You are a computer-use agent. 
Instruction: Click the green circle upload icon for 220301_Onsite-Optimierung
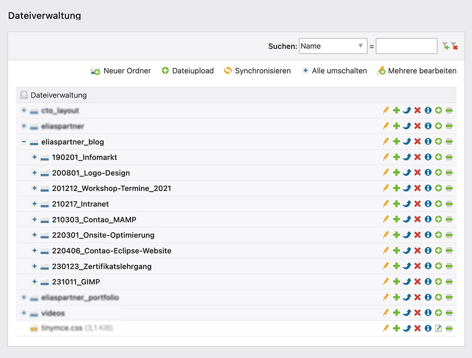pos(438,234)
